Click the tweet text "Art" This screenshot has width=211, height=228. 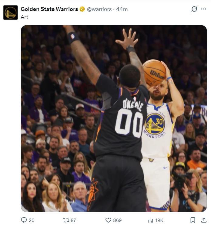click(24, 17)
